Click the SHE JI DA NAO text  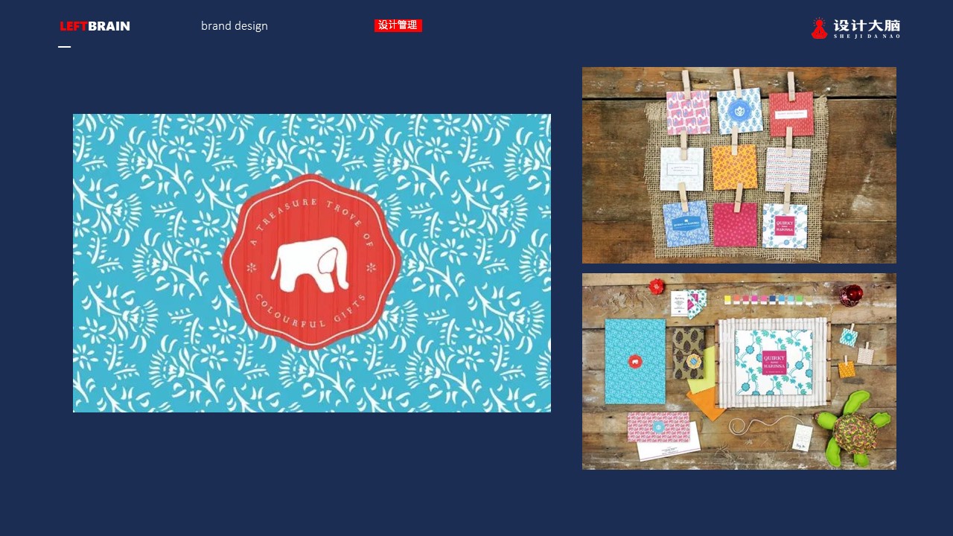867,36
